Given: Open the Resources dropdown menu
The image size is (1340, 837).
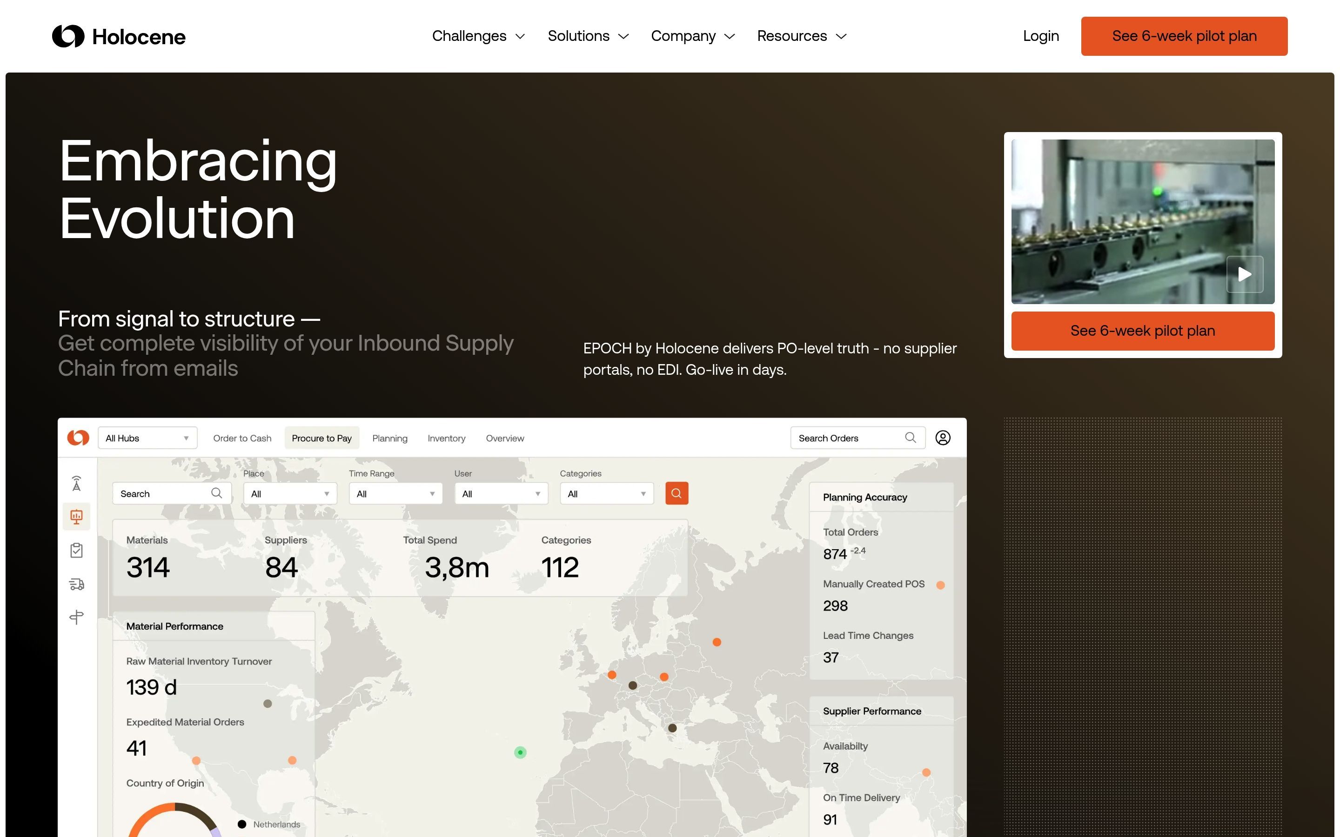Looking at the screenshot, I should click(x=801, y=36).
